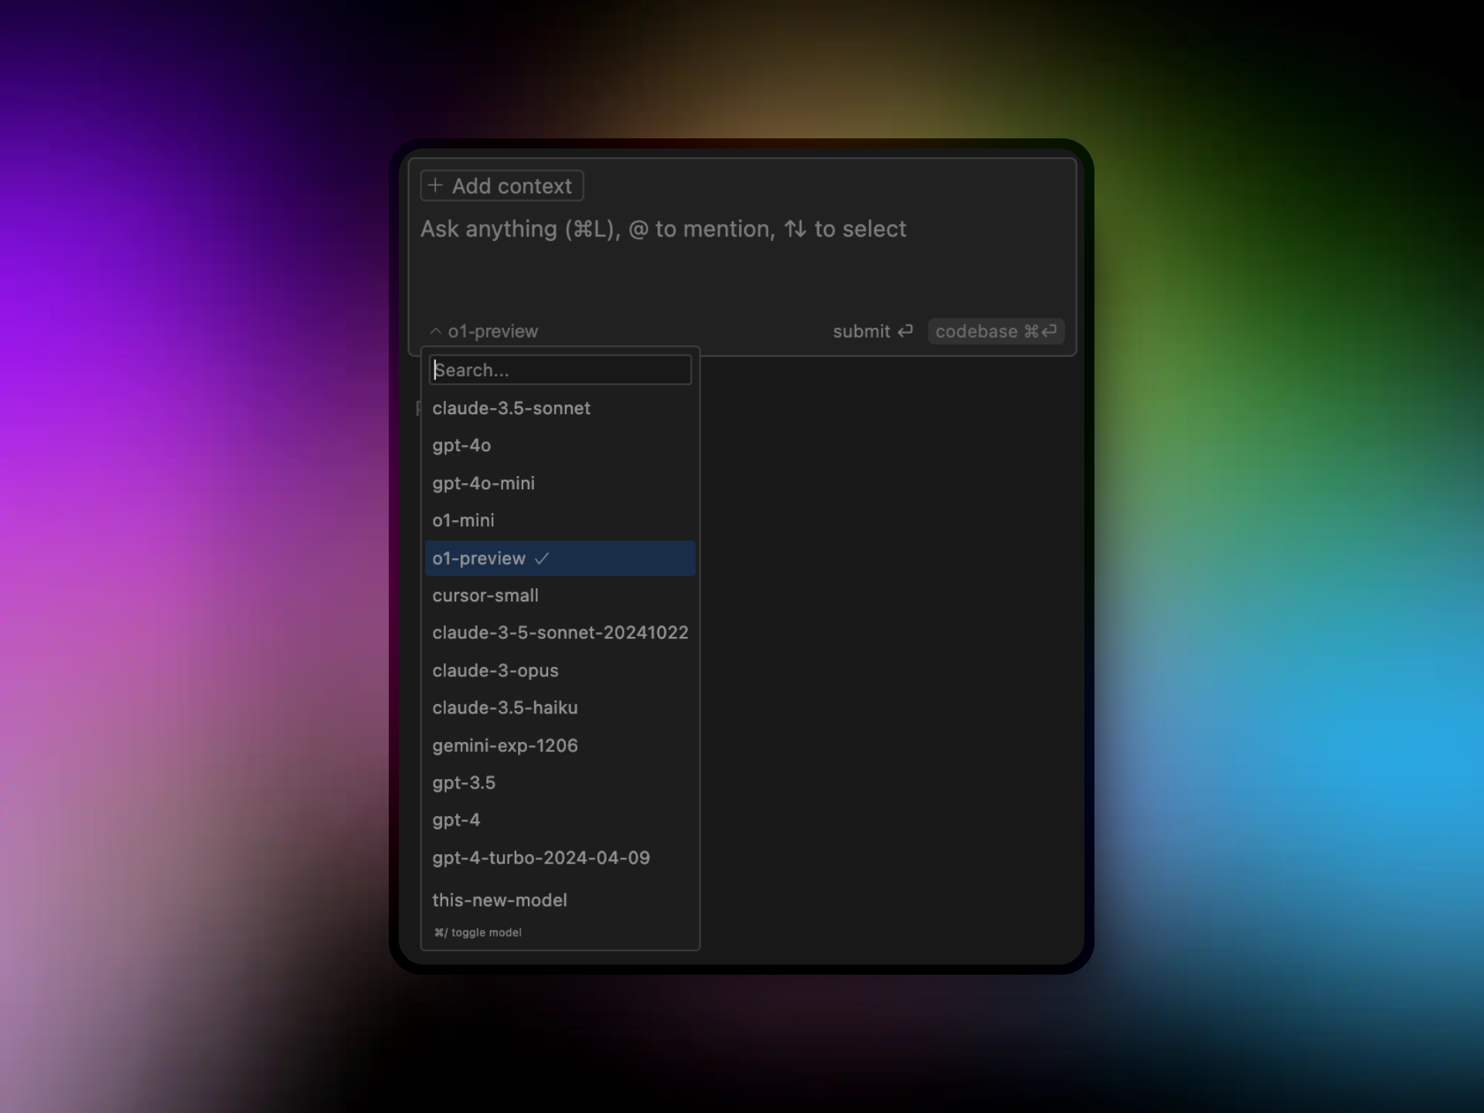Viewport: 1484px width, 1113px height.
Task: Choose this-new-model entry
Action: point(560,900)
